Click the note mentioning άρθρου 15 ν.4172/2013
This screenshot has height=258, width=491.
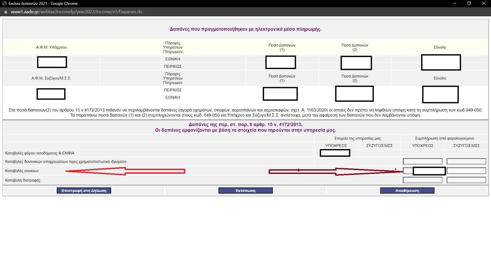[245, 110]
